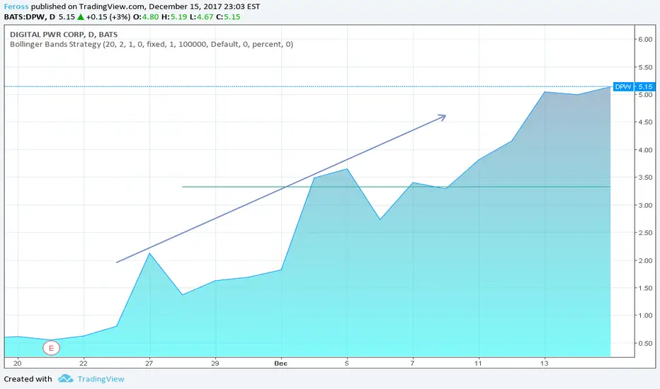Click the BATS:DPW symbol text
The width and height of the screenshot is (660, 389).
click(x=25, y=17)
